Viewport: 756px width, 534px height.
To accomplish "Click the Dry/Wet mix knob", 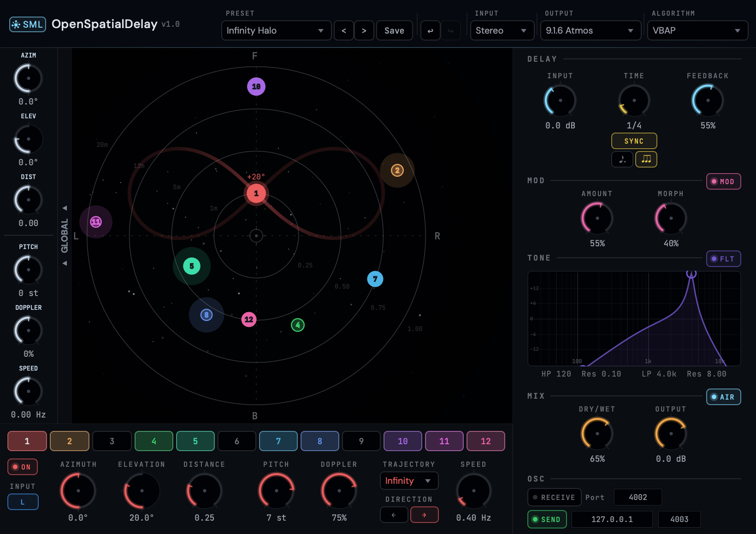I will (597, 434).
